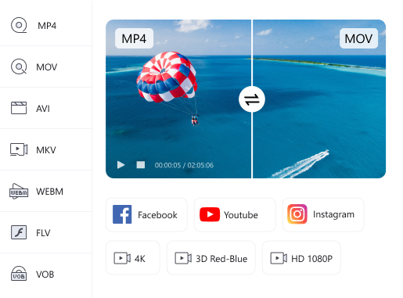Click the parachute in the preview image
This screenshot has height=298, width=403.
point(167,77)
